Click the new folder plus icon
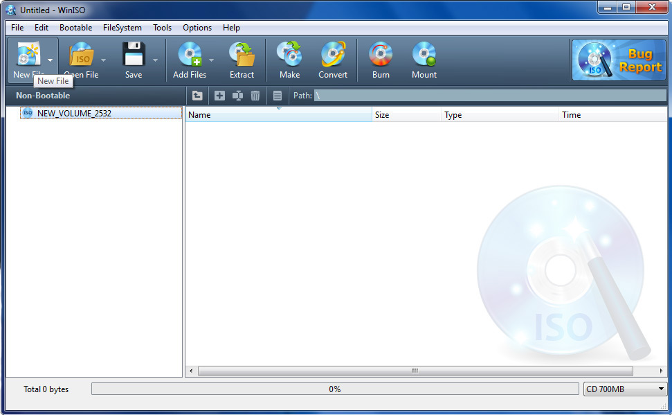 click(x=219, y=96)
